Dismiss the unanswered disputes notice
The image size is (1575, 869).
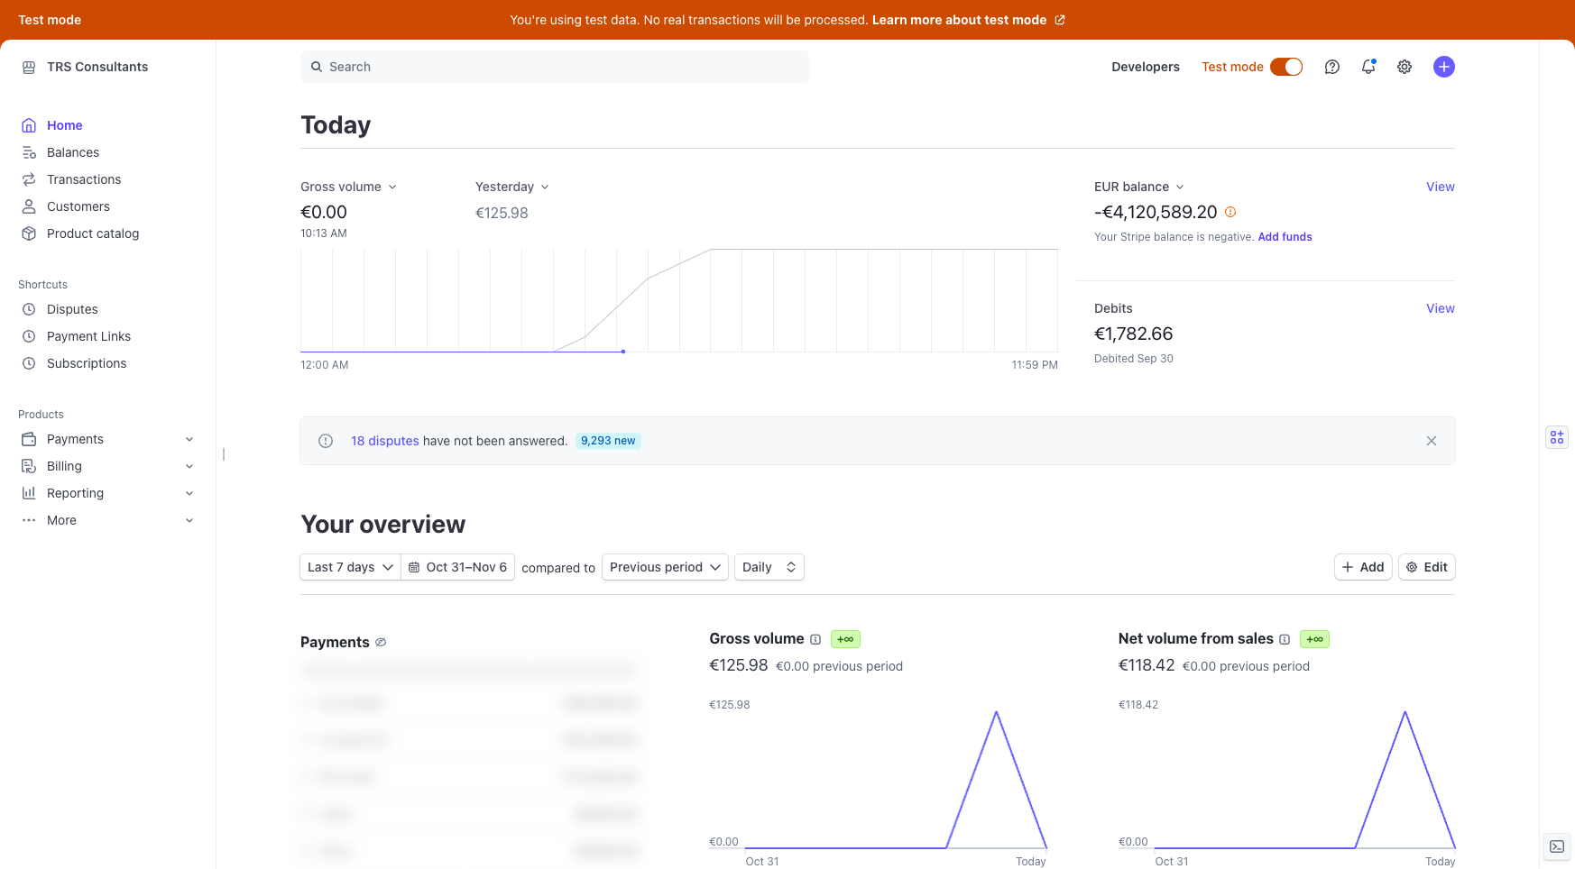tap(1432, 441)
